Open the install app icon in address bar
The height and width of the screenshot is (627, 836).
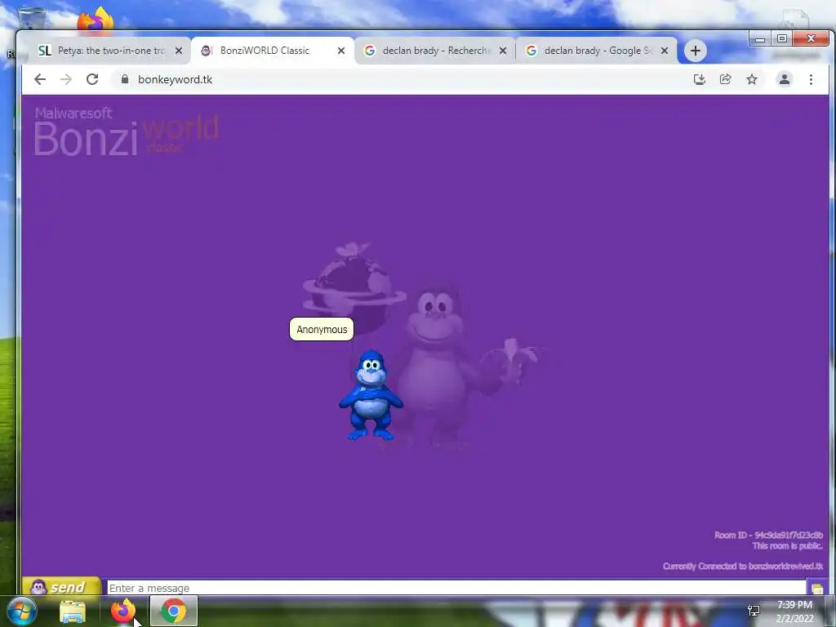pyautogui.click(x=699, y=79)
